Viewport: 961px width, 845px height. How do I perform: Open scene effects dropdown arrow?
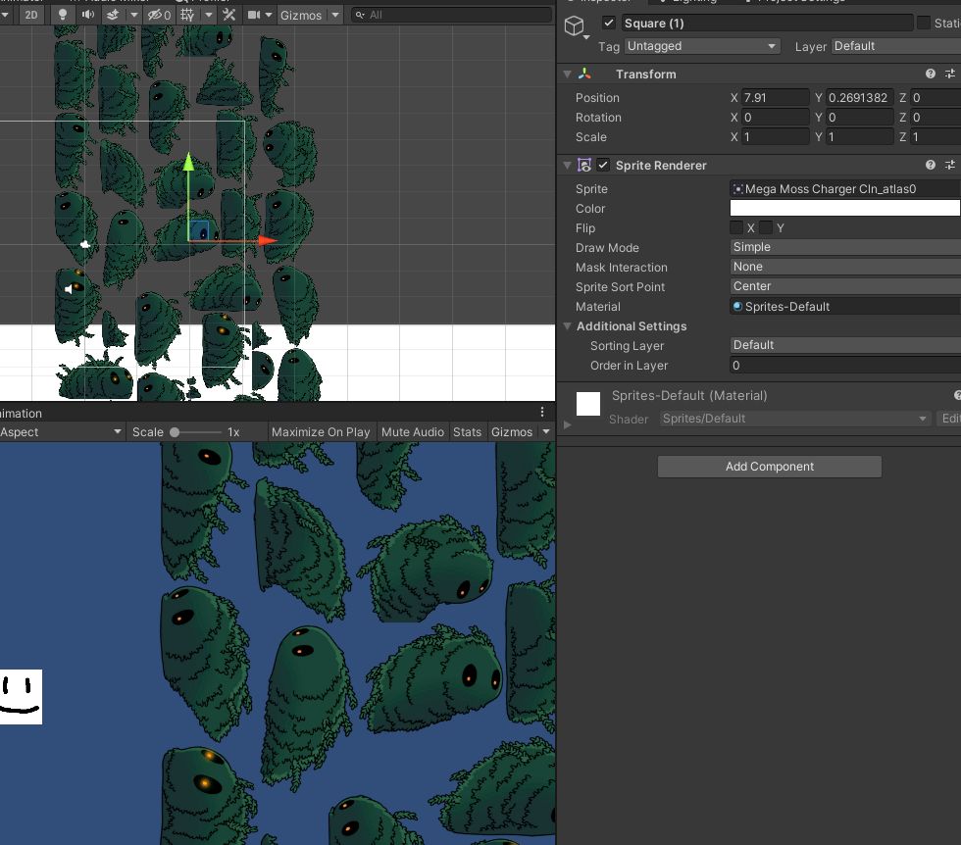pos(133,15)
